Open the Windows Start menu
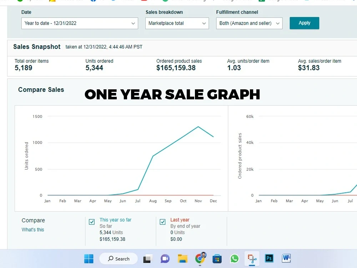The image size is (357, 268). coord(89,259)
